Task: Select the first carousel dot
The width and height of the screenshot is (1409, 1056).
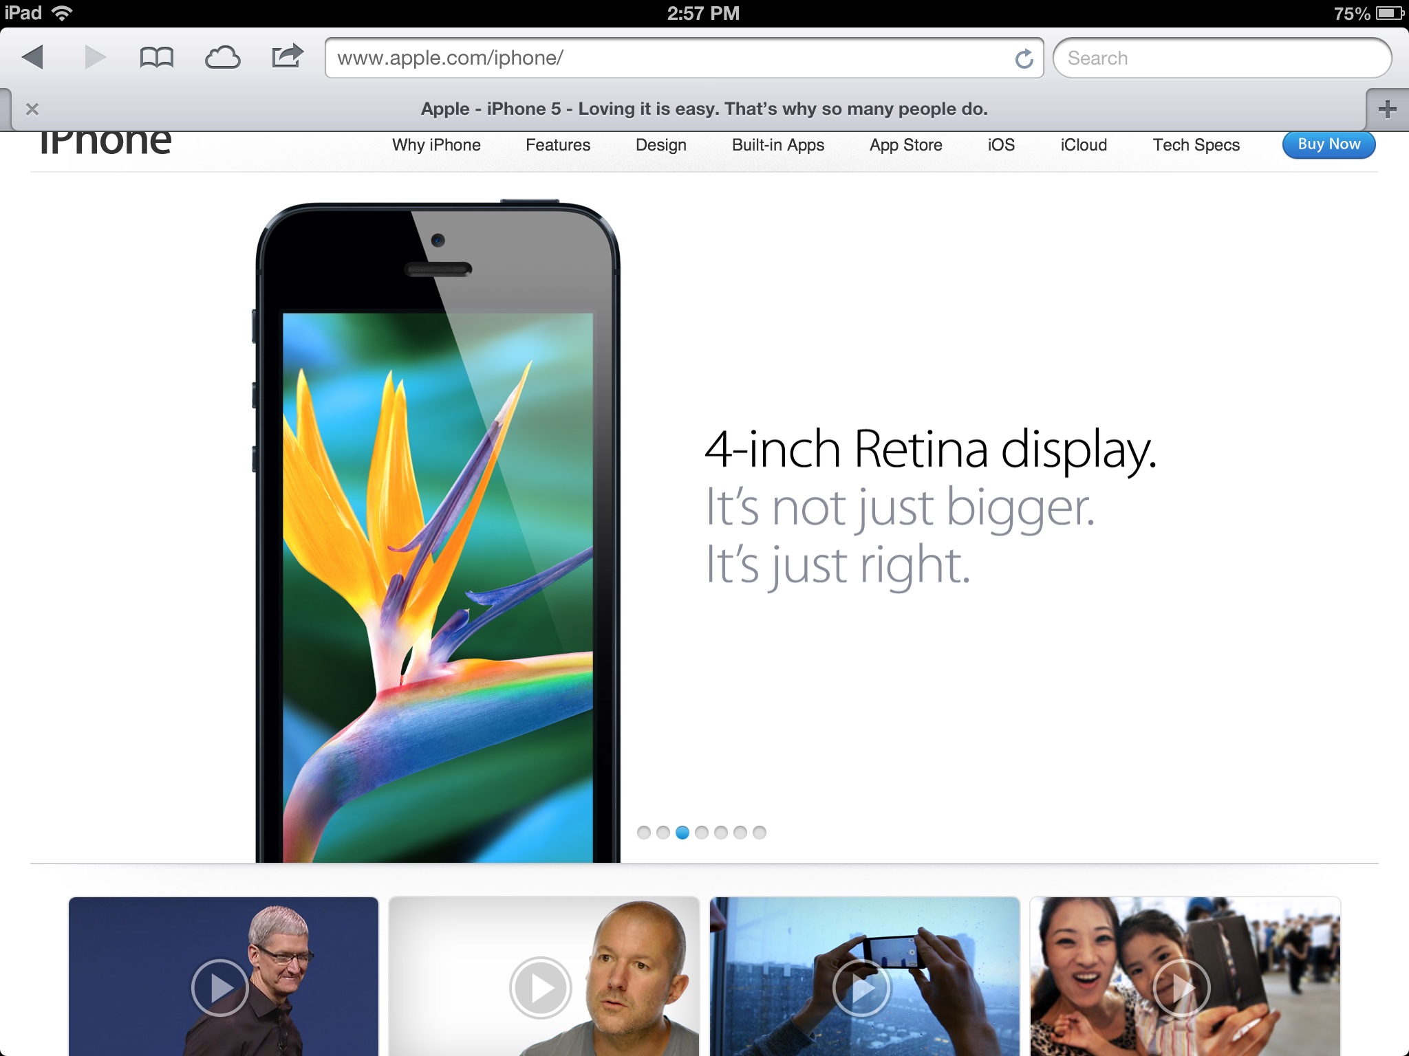Action: click(644, 833)
